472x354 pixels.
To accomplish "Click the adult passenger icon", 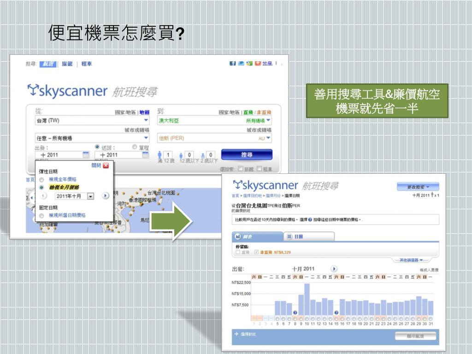I will pos(160,155).
